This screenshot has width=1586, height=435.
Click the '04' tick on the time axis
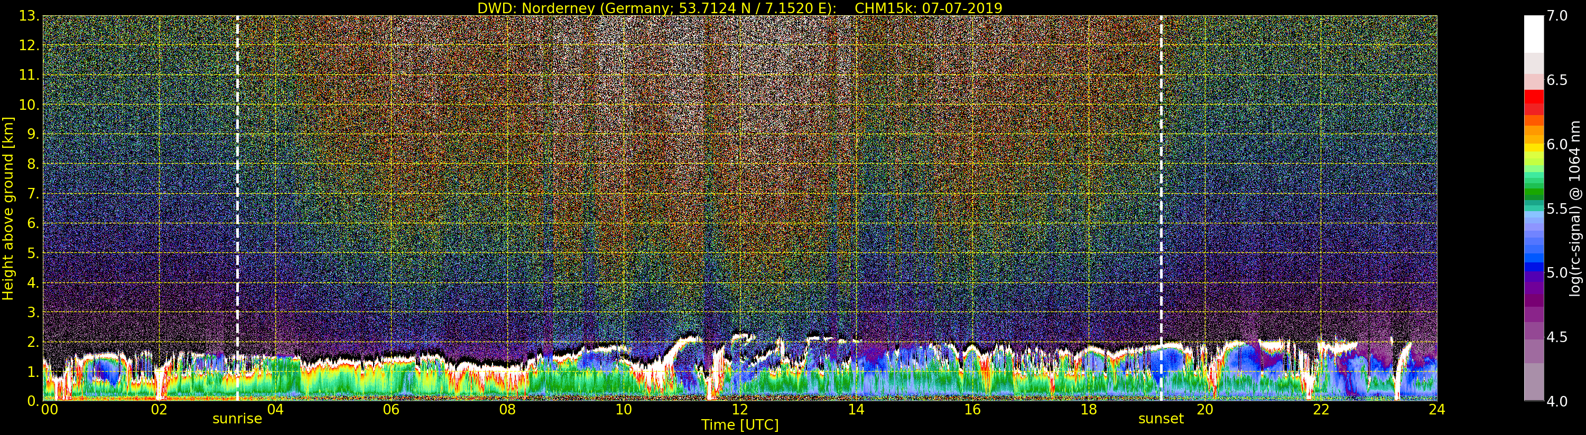pyautogui.click(x=275, y=410)
